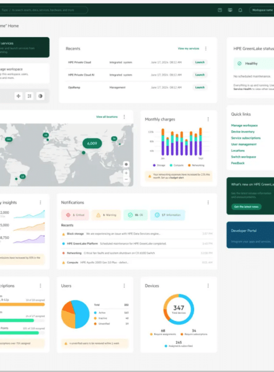Open Notifications card options menu
The height and width of the screenshot is (372, 274).
click(x=208, y=203)
